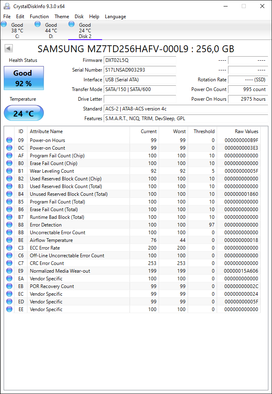Image resolution: width=272 pixels, height=394 pixels.
Task: Switch to the D: drive tab
Action: 51,30
